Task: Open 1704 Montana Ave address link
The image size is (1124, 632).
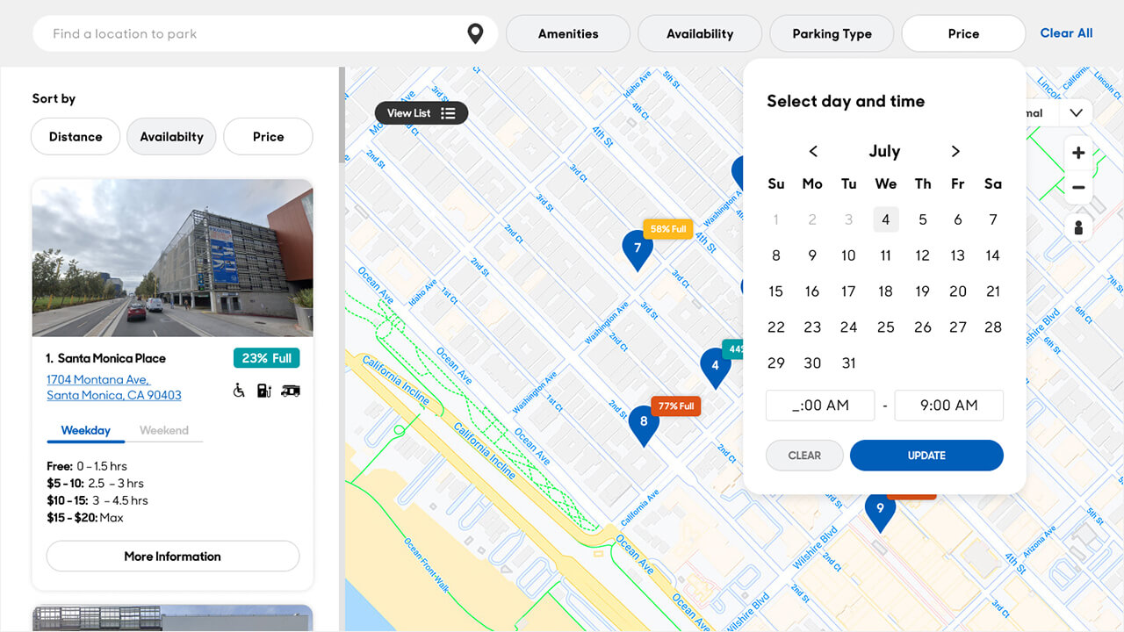Action: (114, 387)
